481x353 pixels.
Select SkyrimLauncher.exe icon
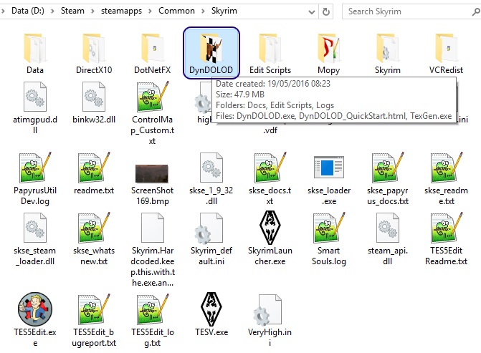[270, 228]
